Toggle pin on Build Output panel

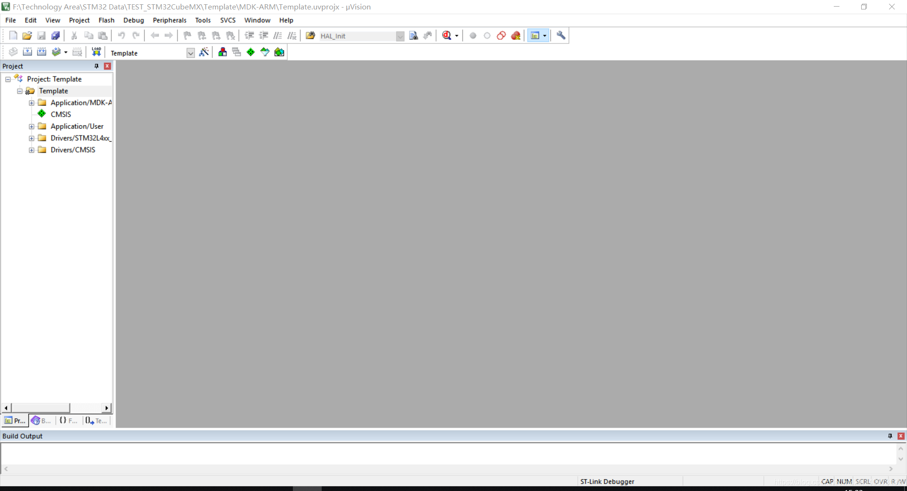[x=890, y=436]
